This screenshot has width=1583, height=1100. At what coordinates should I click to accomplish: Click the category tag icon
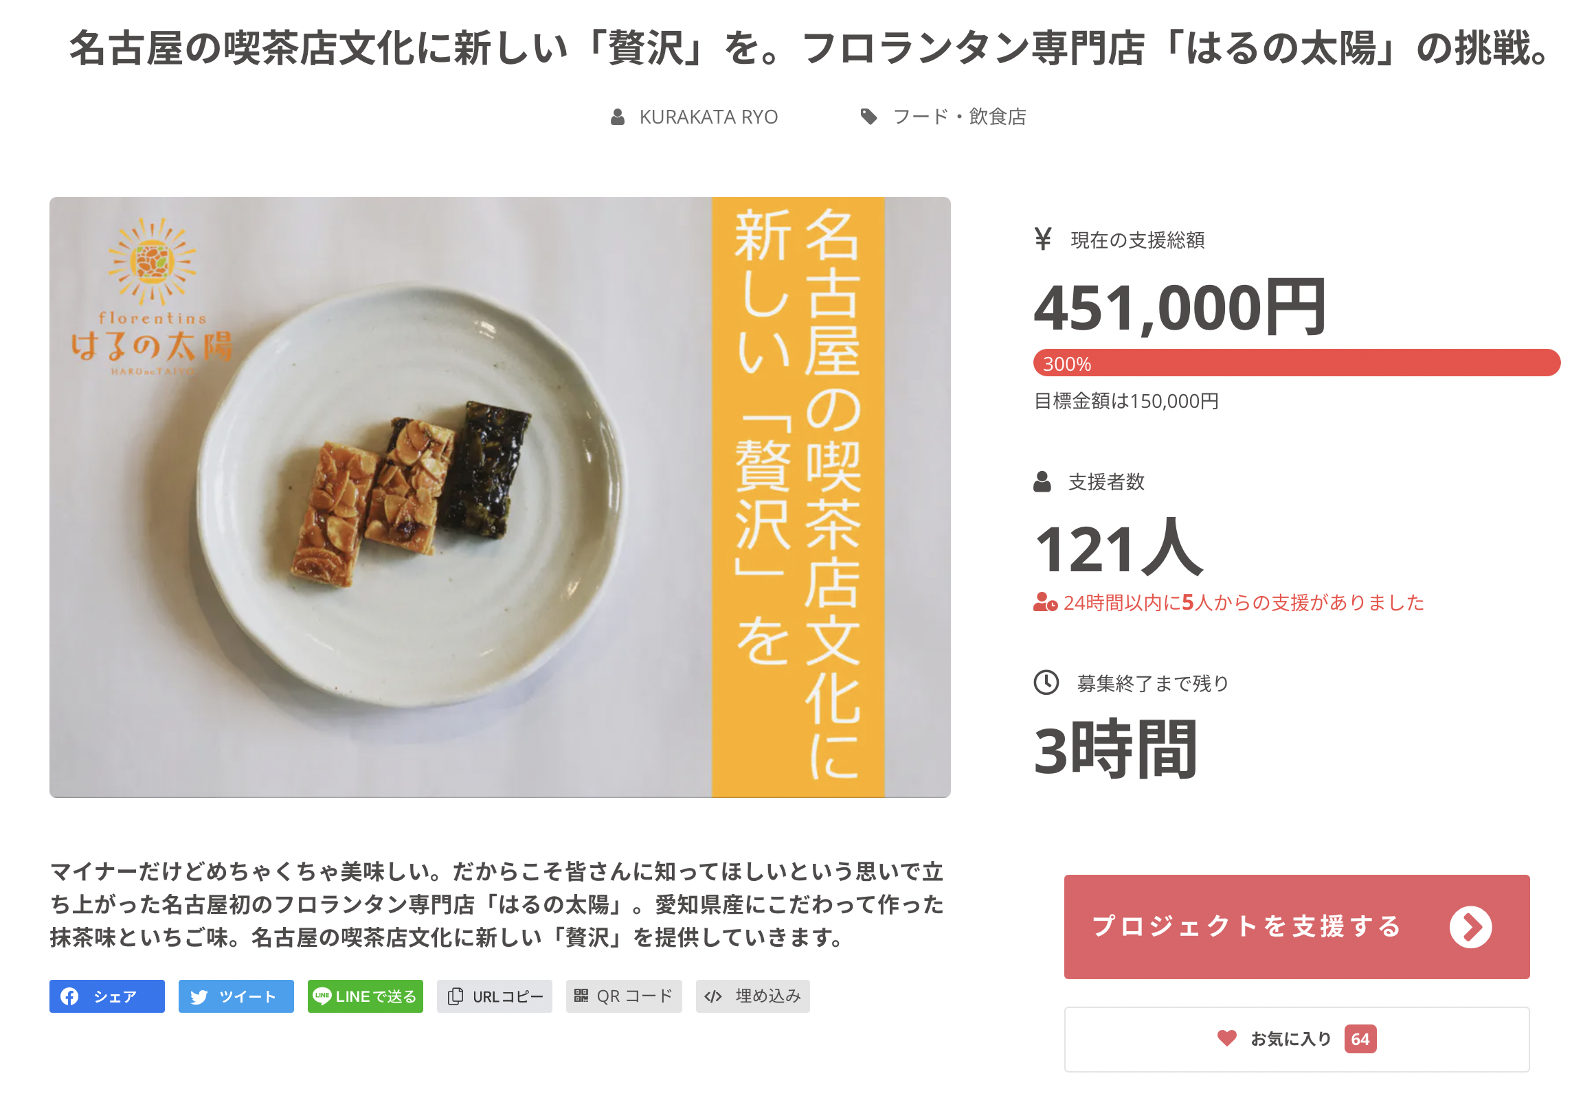click(x=868, y=117)
